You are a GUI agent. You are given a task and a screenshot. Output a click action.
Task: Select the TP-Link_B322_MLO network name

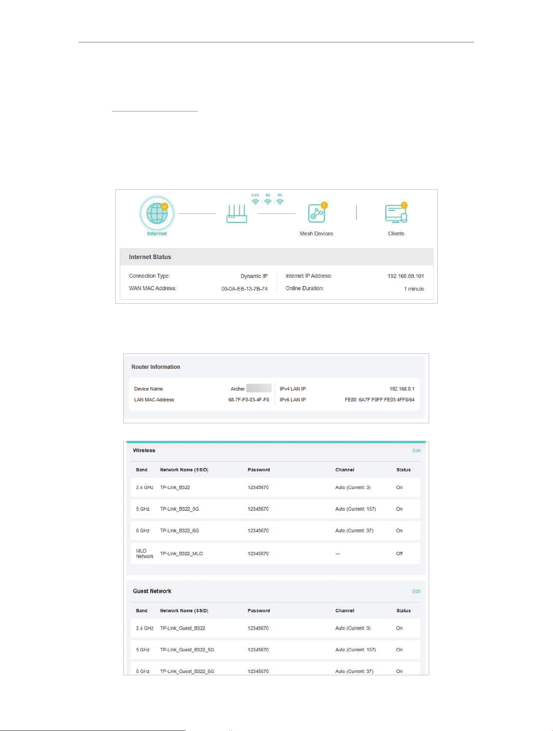[182, 553]
